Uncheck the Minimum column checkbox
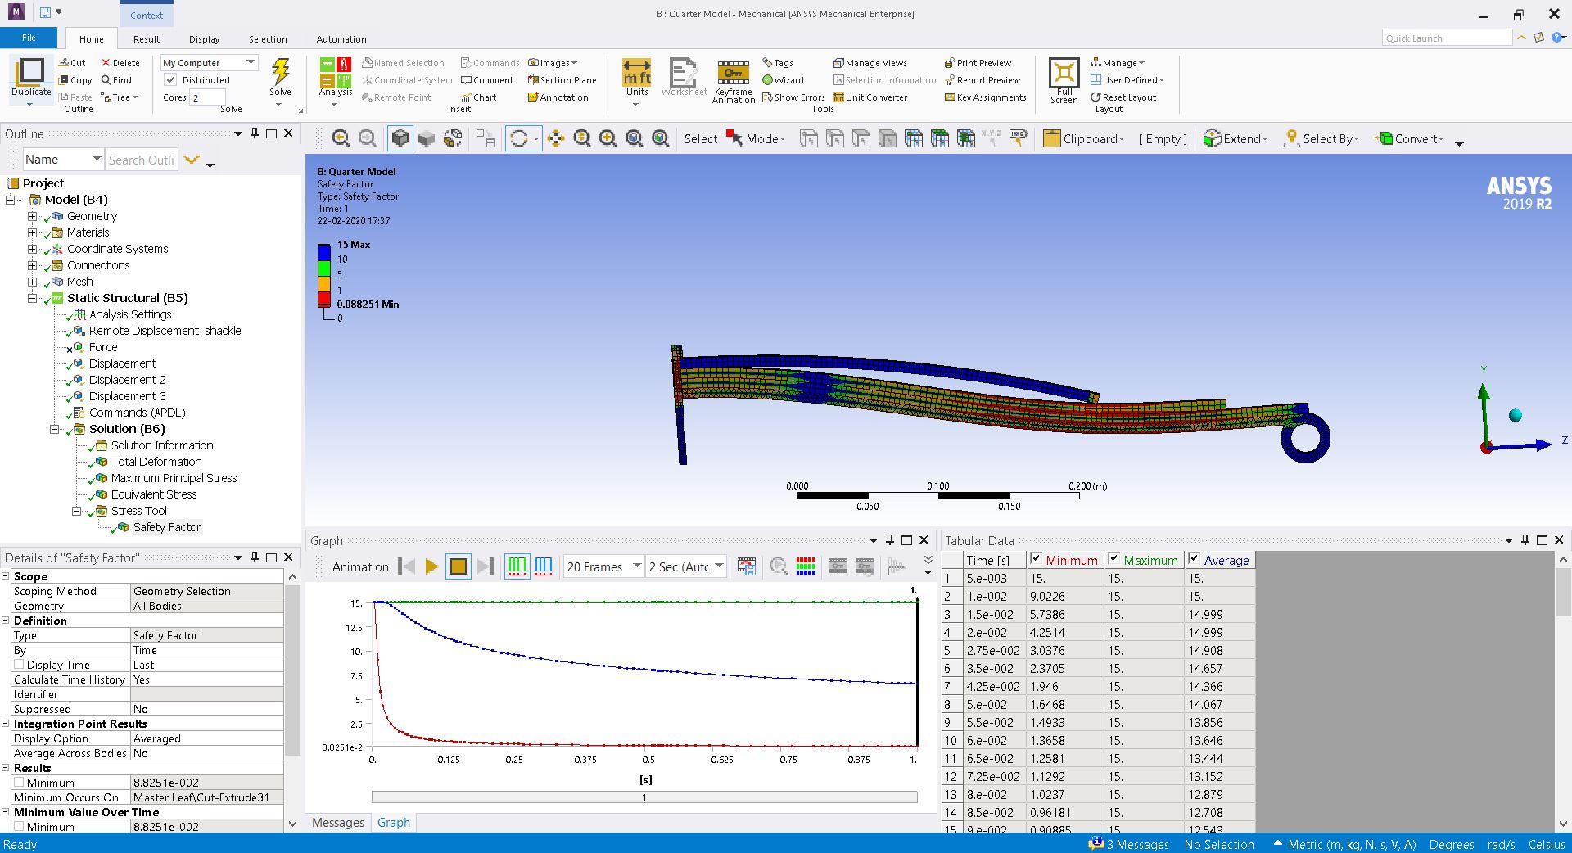The image size is (1572, 853). 1036,559
